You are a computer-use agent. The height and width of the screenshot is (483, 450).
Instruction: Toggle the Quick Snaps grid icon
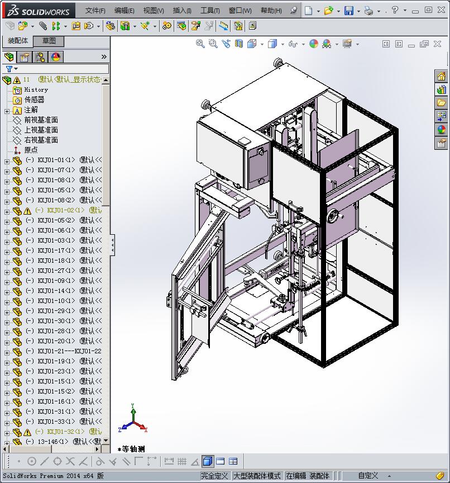(x=182, y=461)
